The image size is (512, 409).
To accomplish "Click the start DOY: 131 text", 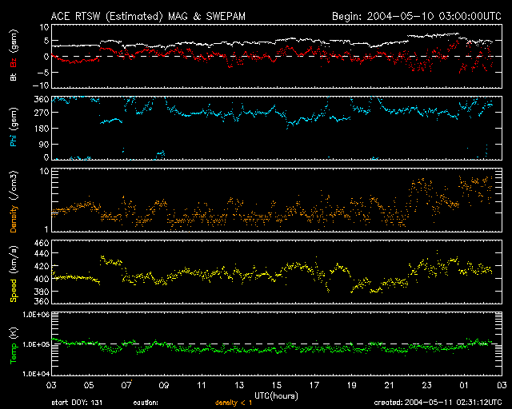I will 76,403.
